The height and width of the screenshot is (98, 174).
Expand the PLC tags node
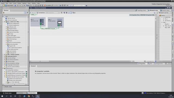point(6,34)
